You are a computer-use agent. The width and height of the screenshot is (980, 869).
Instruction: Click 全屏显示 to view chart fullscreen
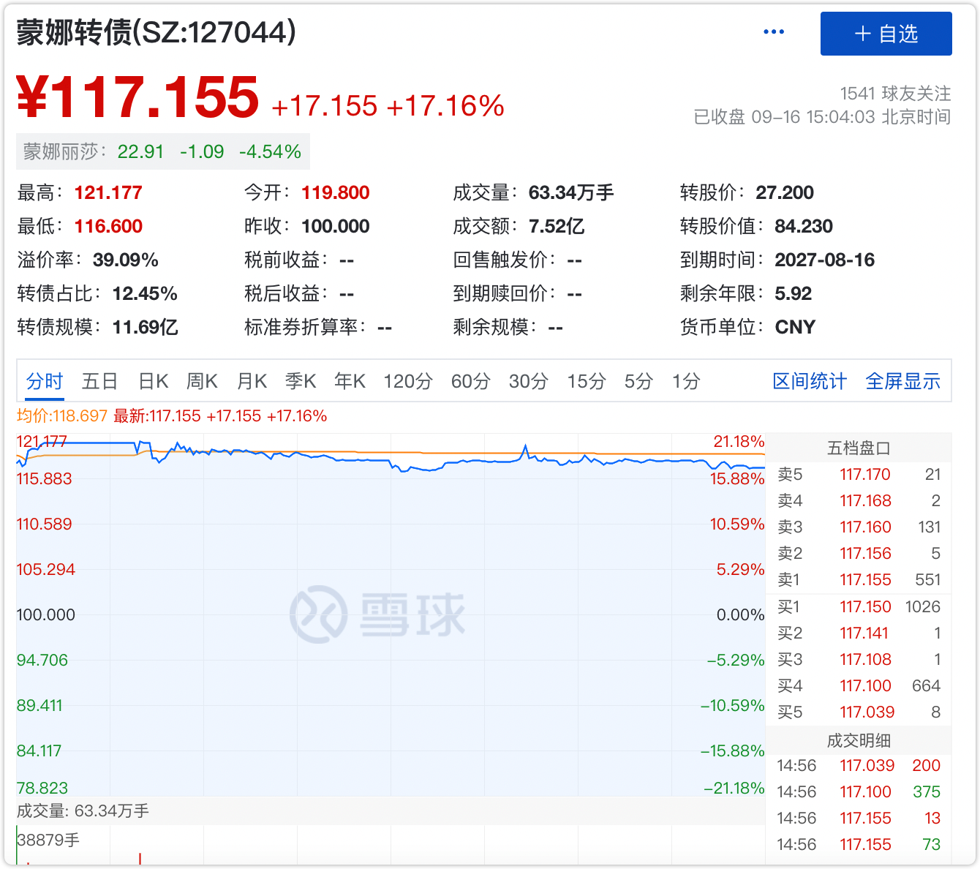902,381
